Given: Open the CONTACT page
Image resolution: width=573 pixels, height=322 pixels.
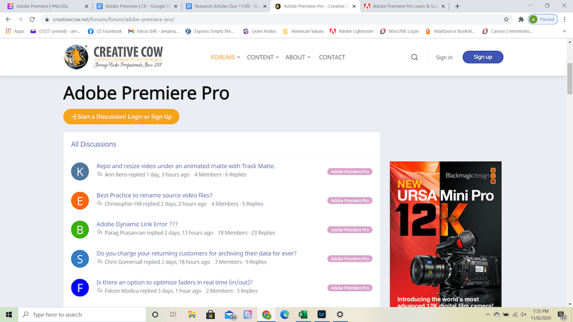Looking at the screenshot, I should pos(332,57).
